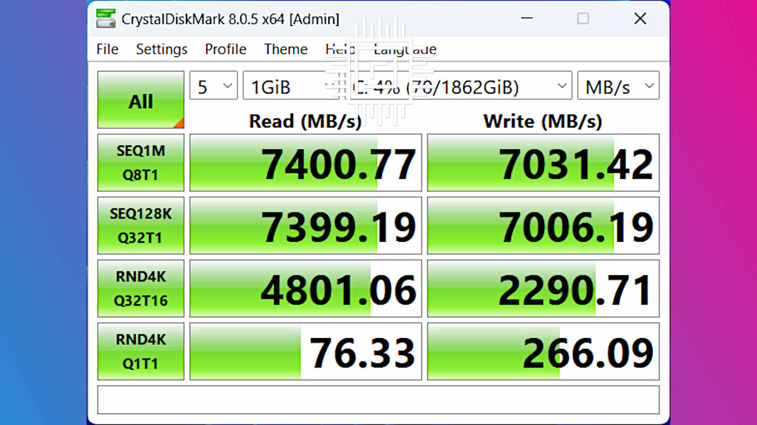
Task: Start the SEQ1M Q8T1 test
Action: tap(140, 162)
